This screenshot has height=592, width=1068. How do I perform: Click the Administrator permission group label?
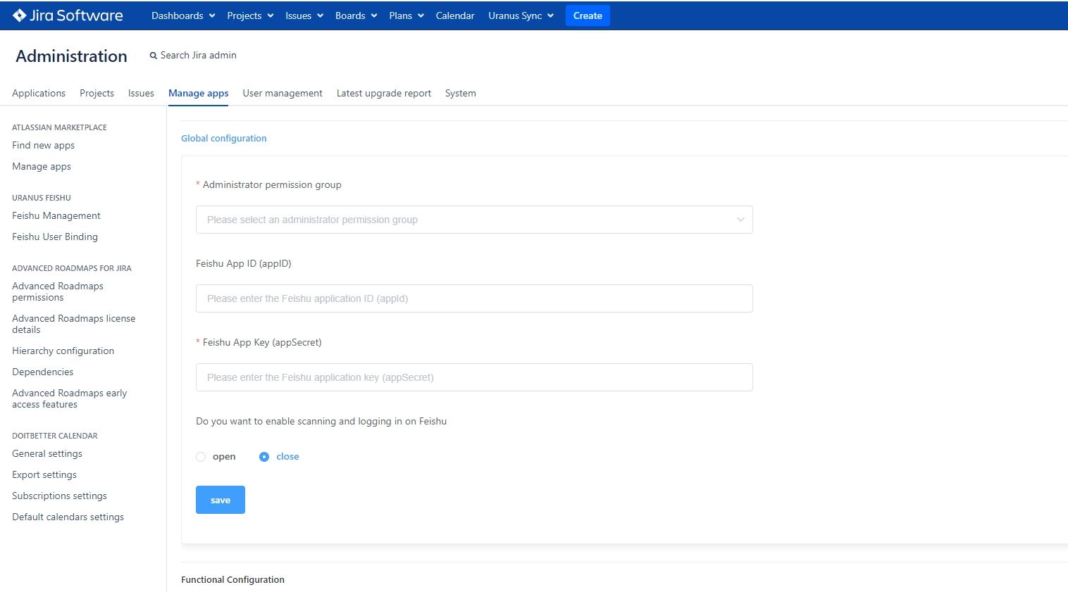(x=272, y=184)
